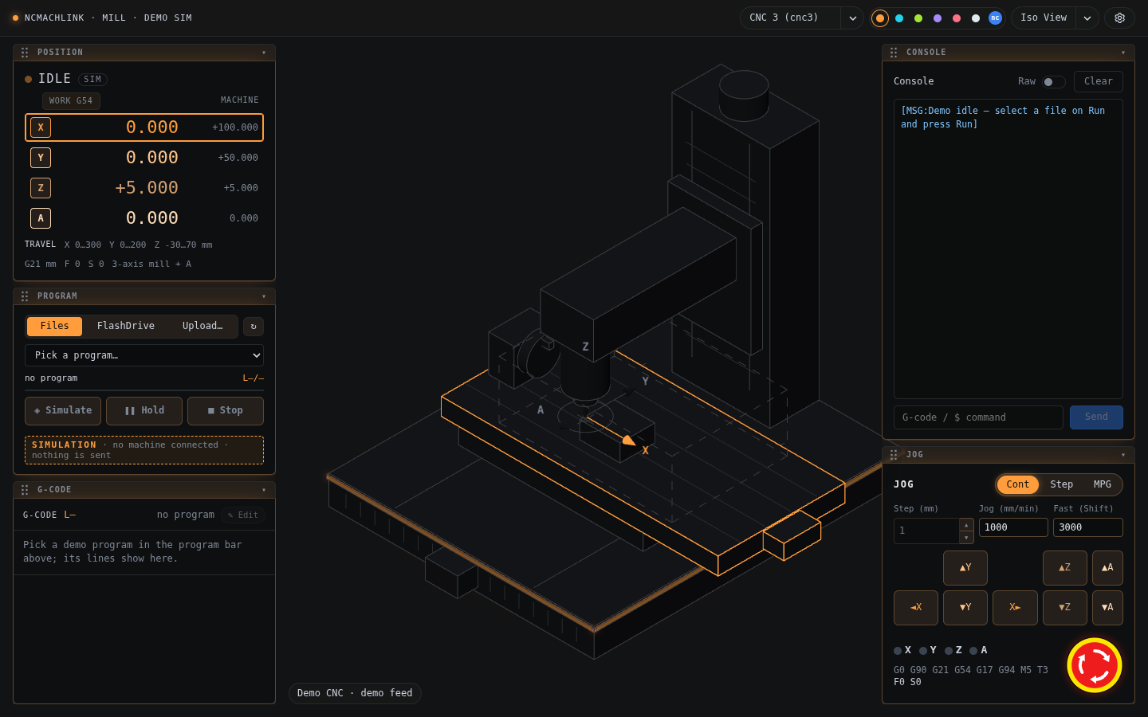
Task: Open the Pick a program dropdown
Action: 144,355
